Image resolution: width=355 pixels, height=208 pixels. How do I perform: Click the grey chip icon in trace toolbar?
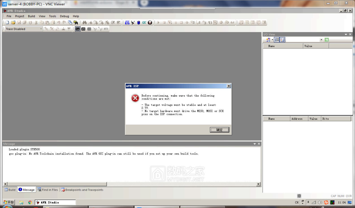point(89,29)
